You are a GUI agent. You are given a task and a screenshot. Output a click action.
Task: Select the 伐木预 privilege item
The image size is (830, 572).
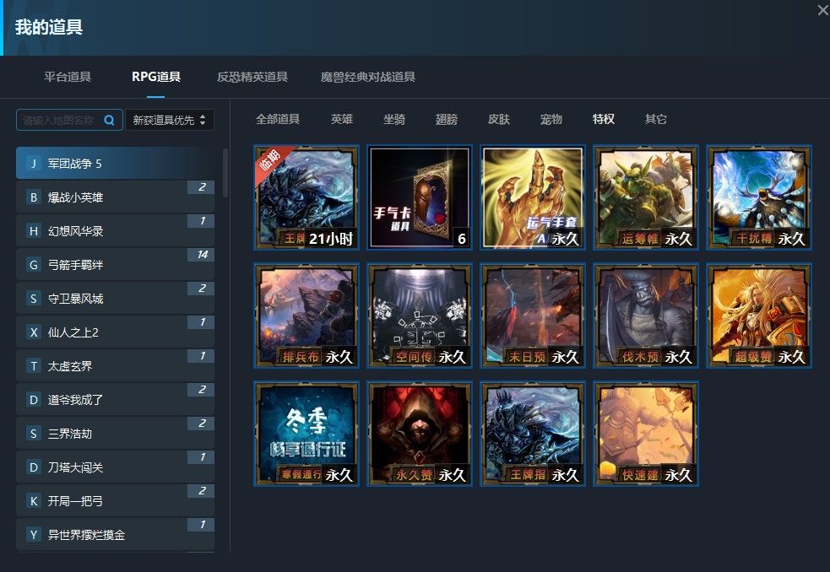(646, 316)
